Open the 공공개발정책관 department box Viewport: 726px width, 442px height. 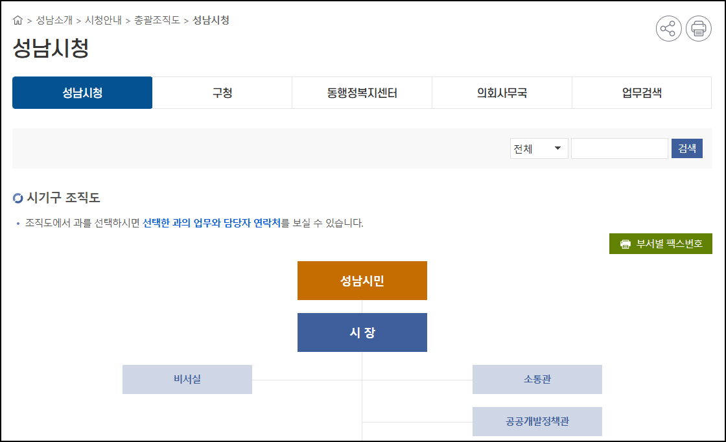(x=537, y=421)
